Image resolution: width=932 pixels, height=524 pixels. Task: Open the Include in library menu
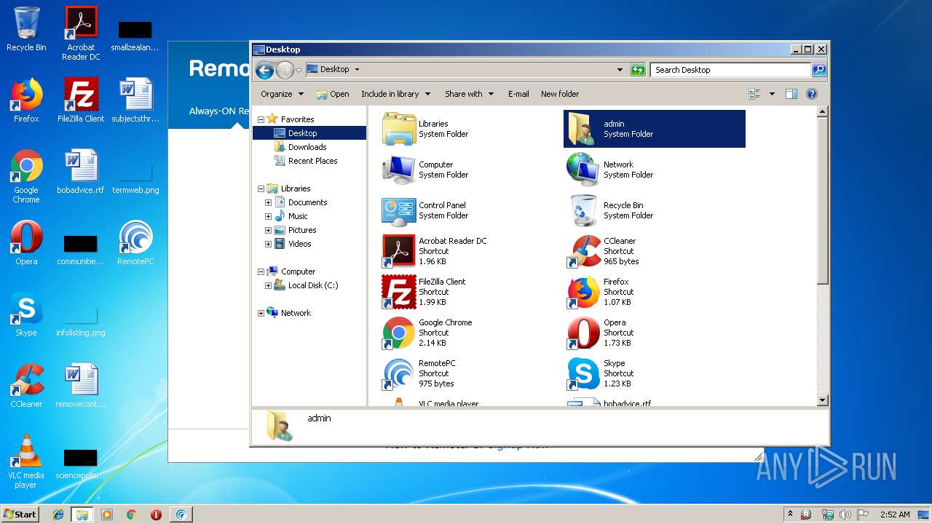click(x=396, y=94)
